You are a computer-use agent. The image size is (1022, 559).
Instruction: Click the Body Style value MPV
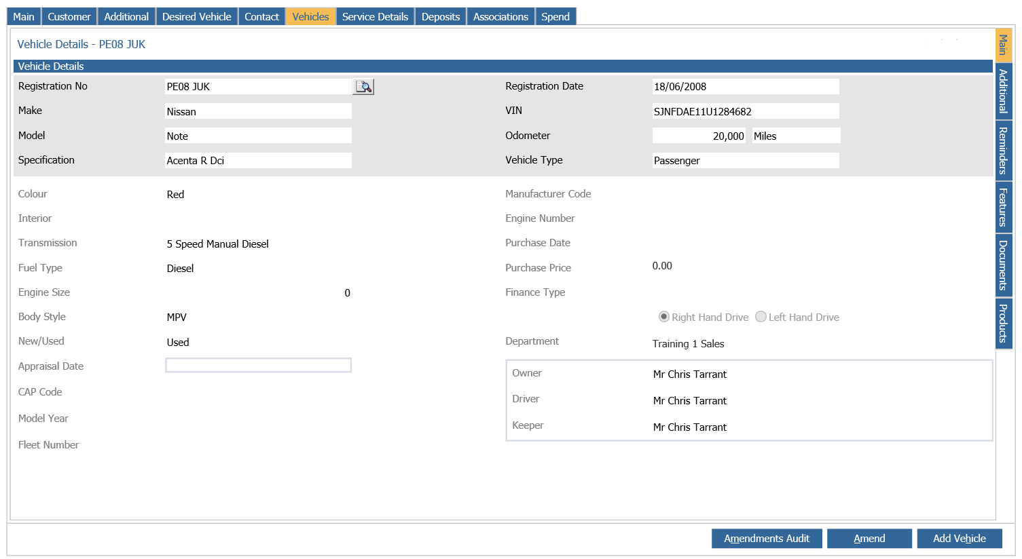click(177, 317)
